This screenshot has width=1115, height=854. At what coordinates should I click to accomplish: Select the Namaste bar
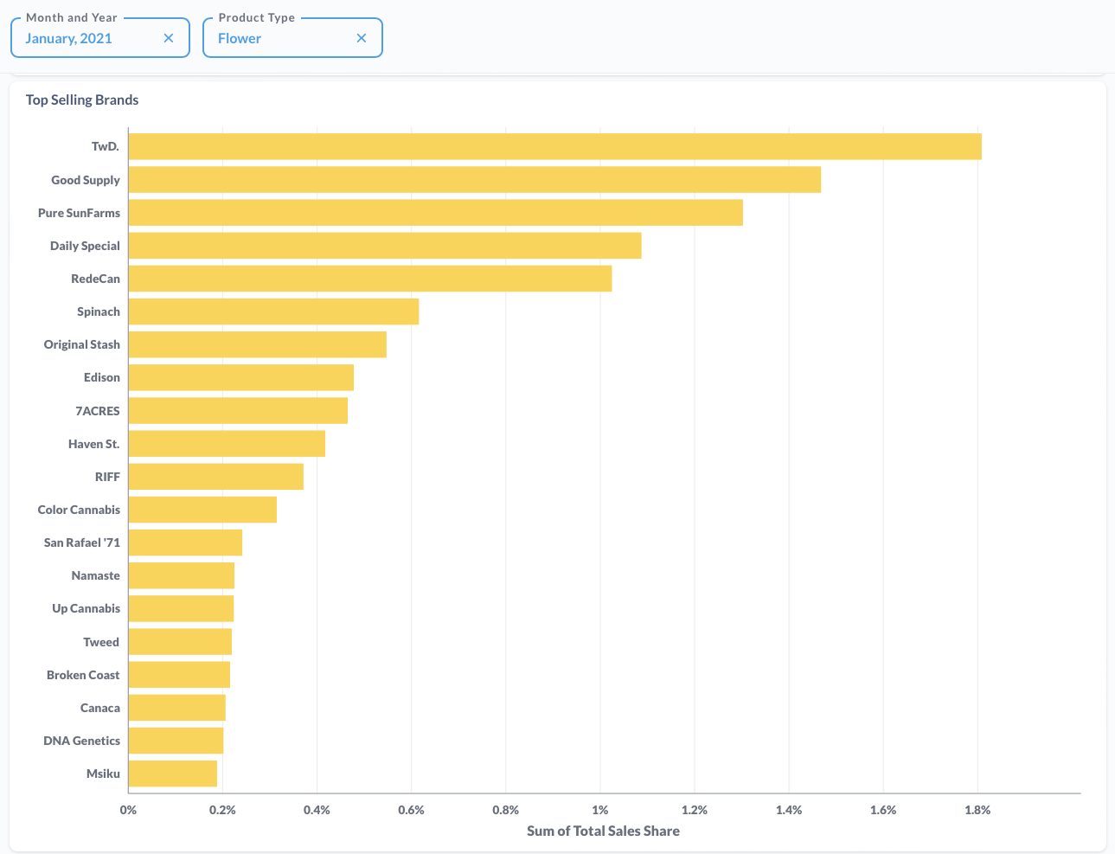(182, 575)
